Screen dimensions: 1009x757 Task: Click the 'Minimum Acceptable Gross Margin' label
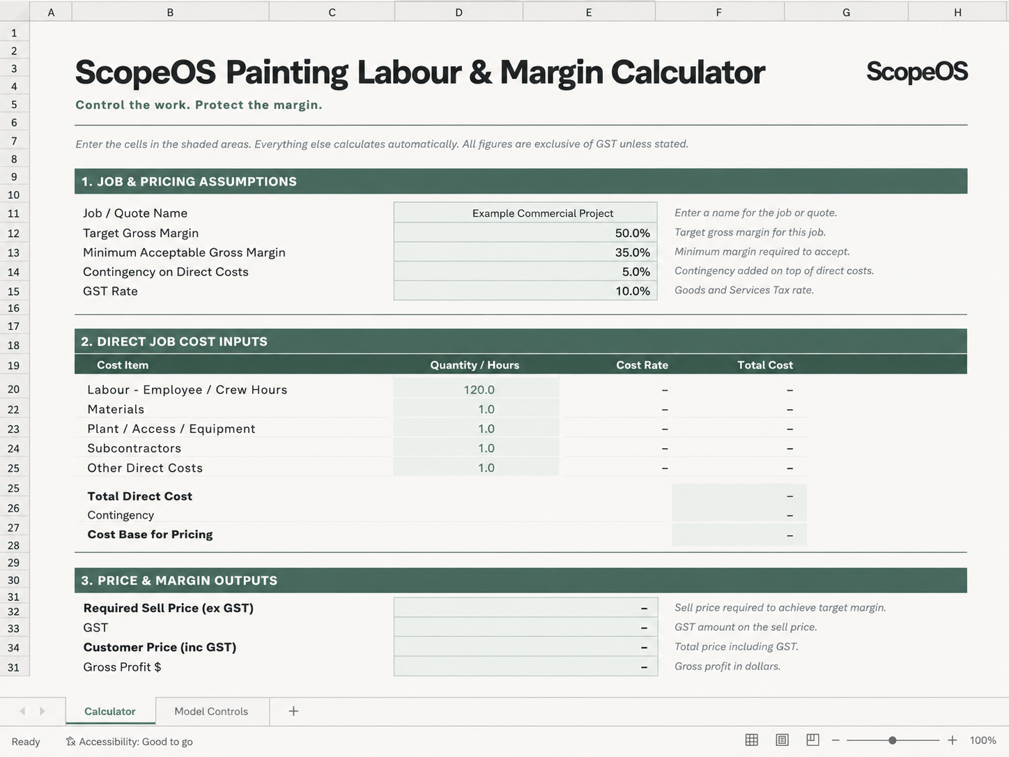tap(184, 252)
